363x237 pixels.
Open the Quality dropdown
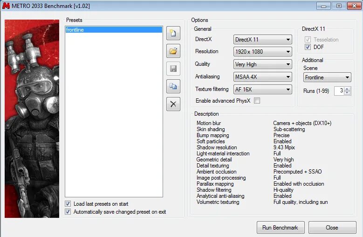tap(262, 64)
